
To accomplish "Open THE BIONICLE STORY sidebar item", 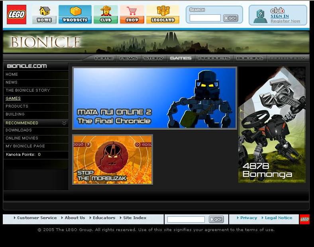I will [x=36, y=90].
